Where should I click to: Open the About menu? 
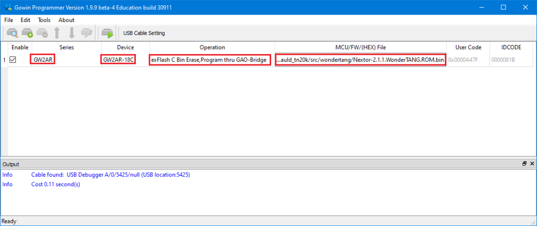(67, 20)
